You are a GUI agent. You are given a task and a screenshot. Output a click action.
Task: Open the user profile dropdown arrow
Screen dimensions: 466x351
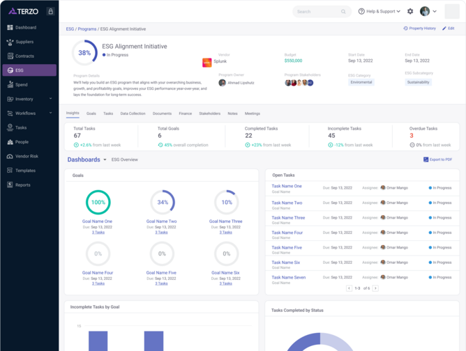point(435,11)
